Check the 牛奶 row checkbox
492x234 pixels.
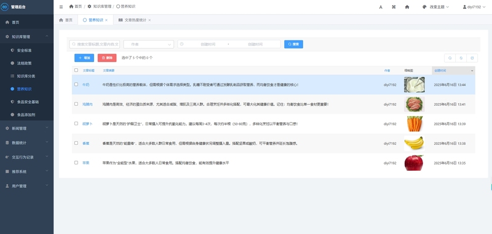coord(76,84)
